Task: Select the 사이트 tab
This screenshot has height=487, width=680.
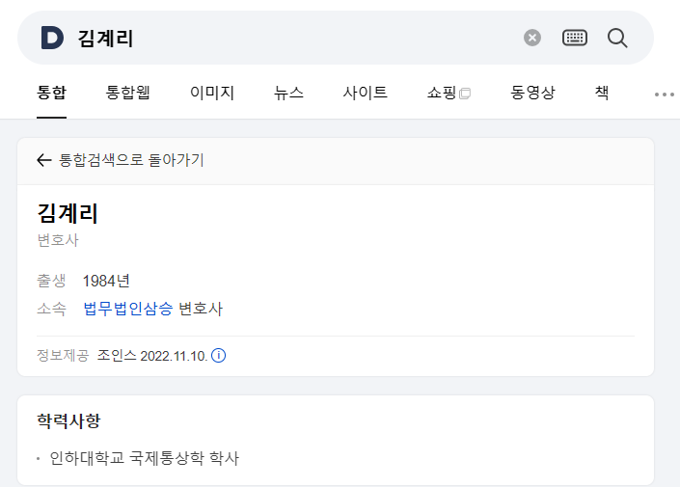Action: pyautogui.click(x=365, y=93)
